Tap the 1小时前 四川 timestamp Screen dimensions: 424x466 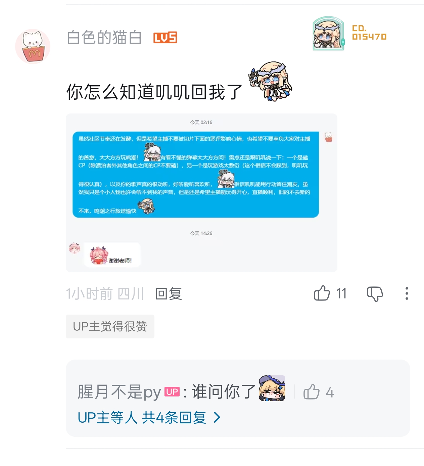click(x=105, y=294)
